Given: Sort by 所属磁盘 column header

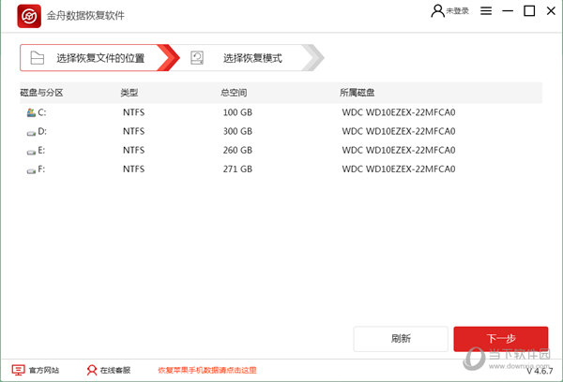Looking at the screenshot, I should click(358, 93).
